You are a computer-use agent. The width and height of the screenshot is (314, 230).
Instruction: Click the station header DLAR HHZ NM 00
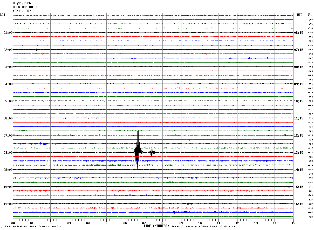click(25, 7)
